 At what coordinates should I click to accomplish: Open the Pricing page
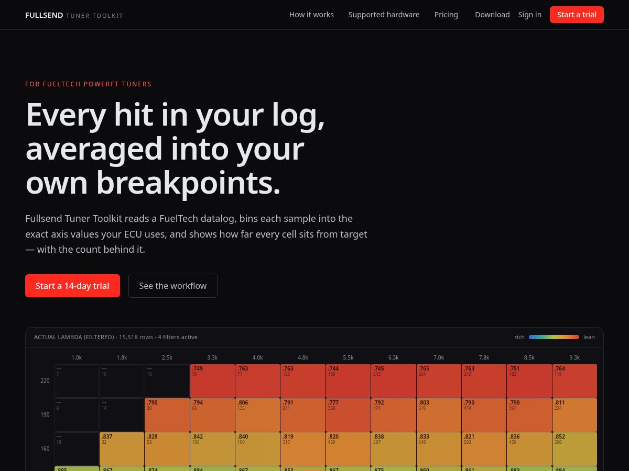(446, 15)
